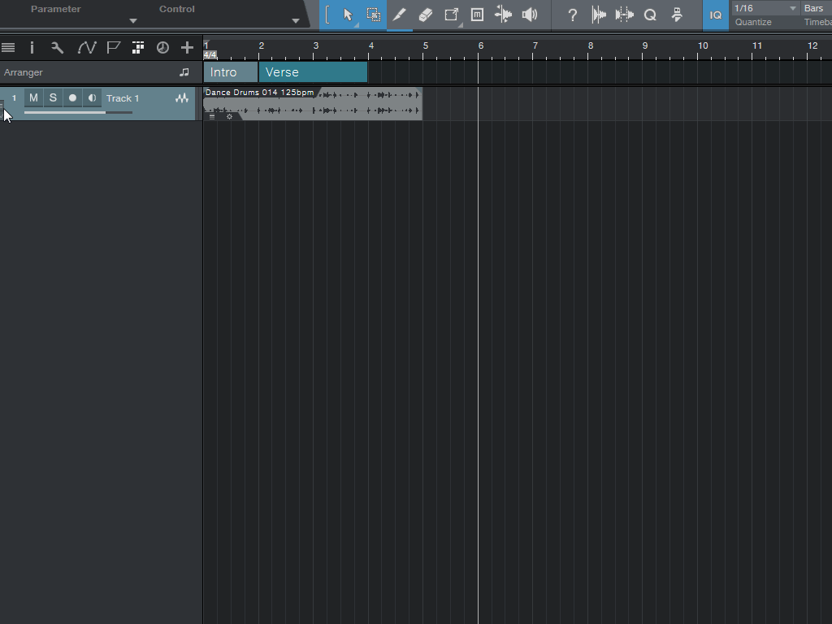
Task: Open the Bars Timebase selector
Action: tap(816, 8)
